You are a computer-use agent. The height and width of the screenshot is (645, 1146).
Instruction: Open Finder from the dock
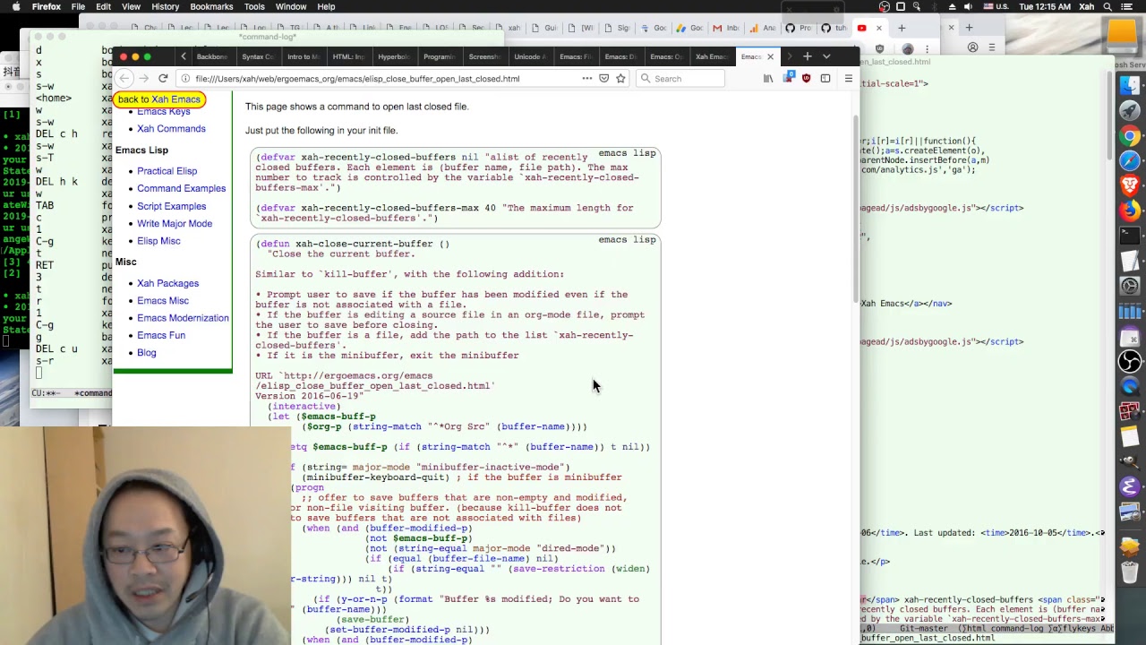(x=1130, y=86)
